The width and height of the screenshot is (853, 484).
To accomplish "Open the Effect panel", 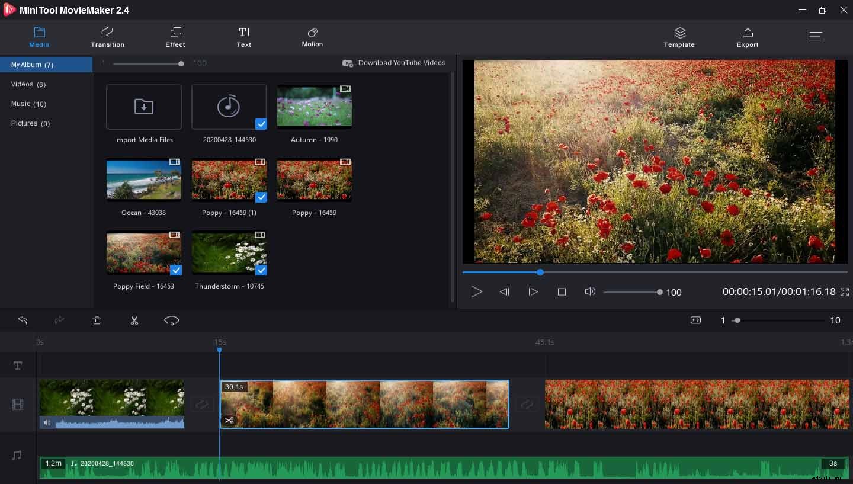I will [x=175, y=37].
